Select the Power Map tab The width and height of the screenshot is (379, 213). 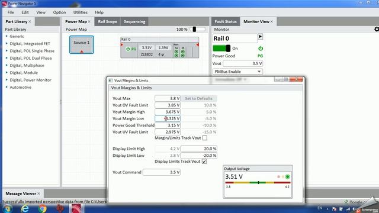coord(76,21)
